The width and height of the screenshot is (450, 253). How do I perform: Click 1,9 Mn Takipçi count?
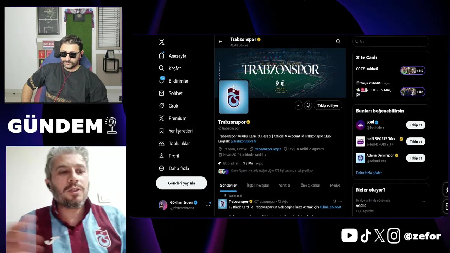pyautogui.click(x=253, y=163)
